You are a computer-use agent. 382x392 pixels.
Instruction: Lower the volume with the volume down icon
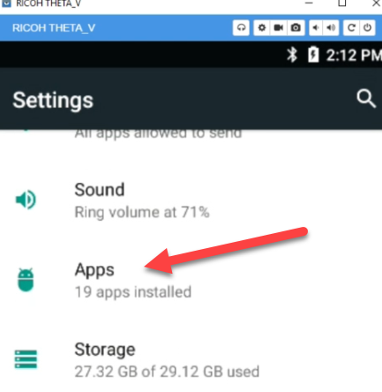[316, 28]
